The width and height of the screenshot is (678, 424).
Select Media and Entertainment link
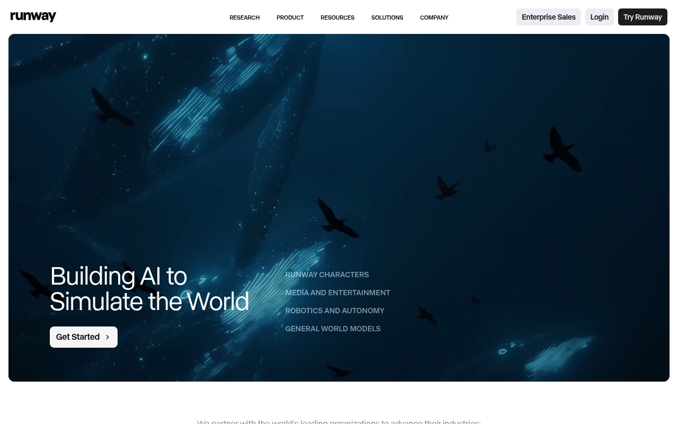337,293
